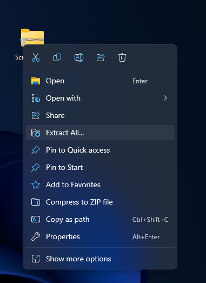Click the Share arrow icon in top row

point(101,57)
